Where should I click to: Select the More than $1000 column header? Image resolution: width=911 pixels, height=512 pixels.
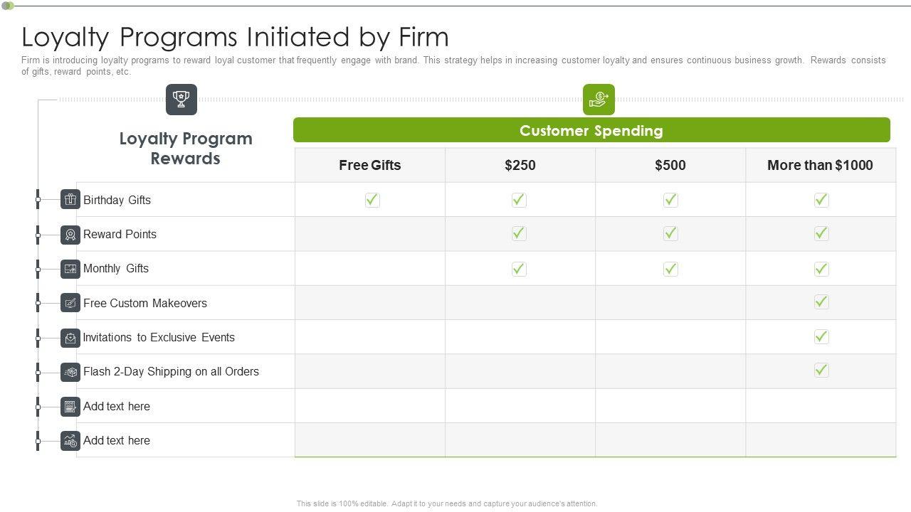(820, 165)
